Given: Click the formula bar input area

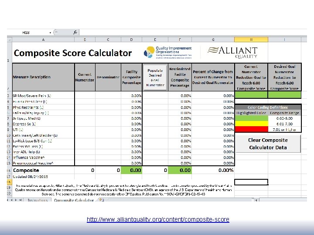Looking at the screenshot, I should tap(193, 32).
